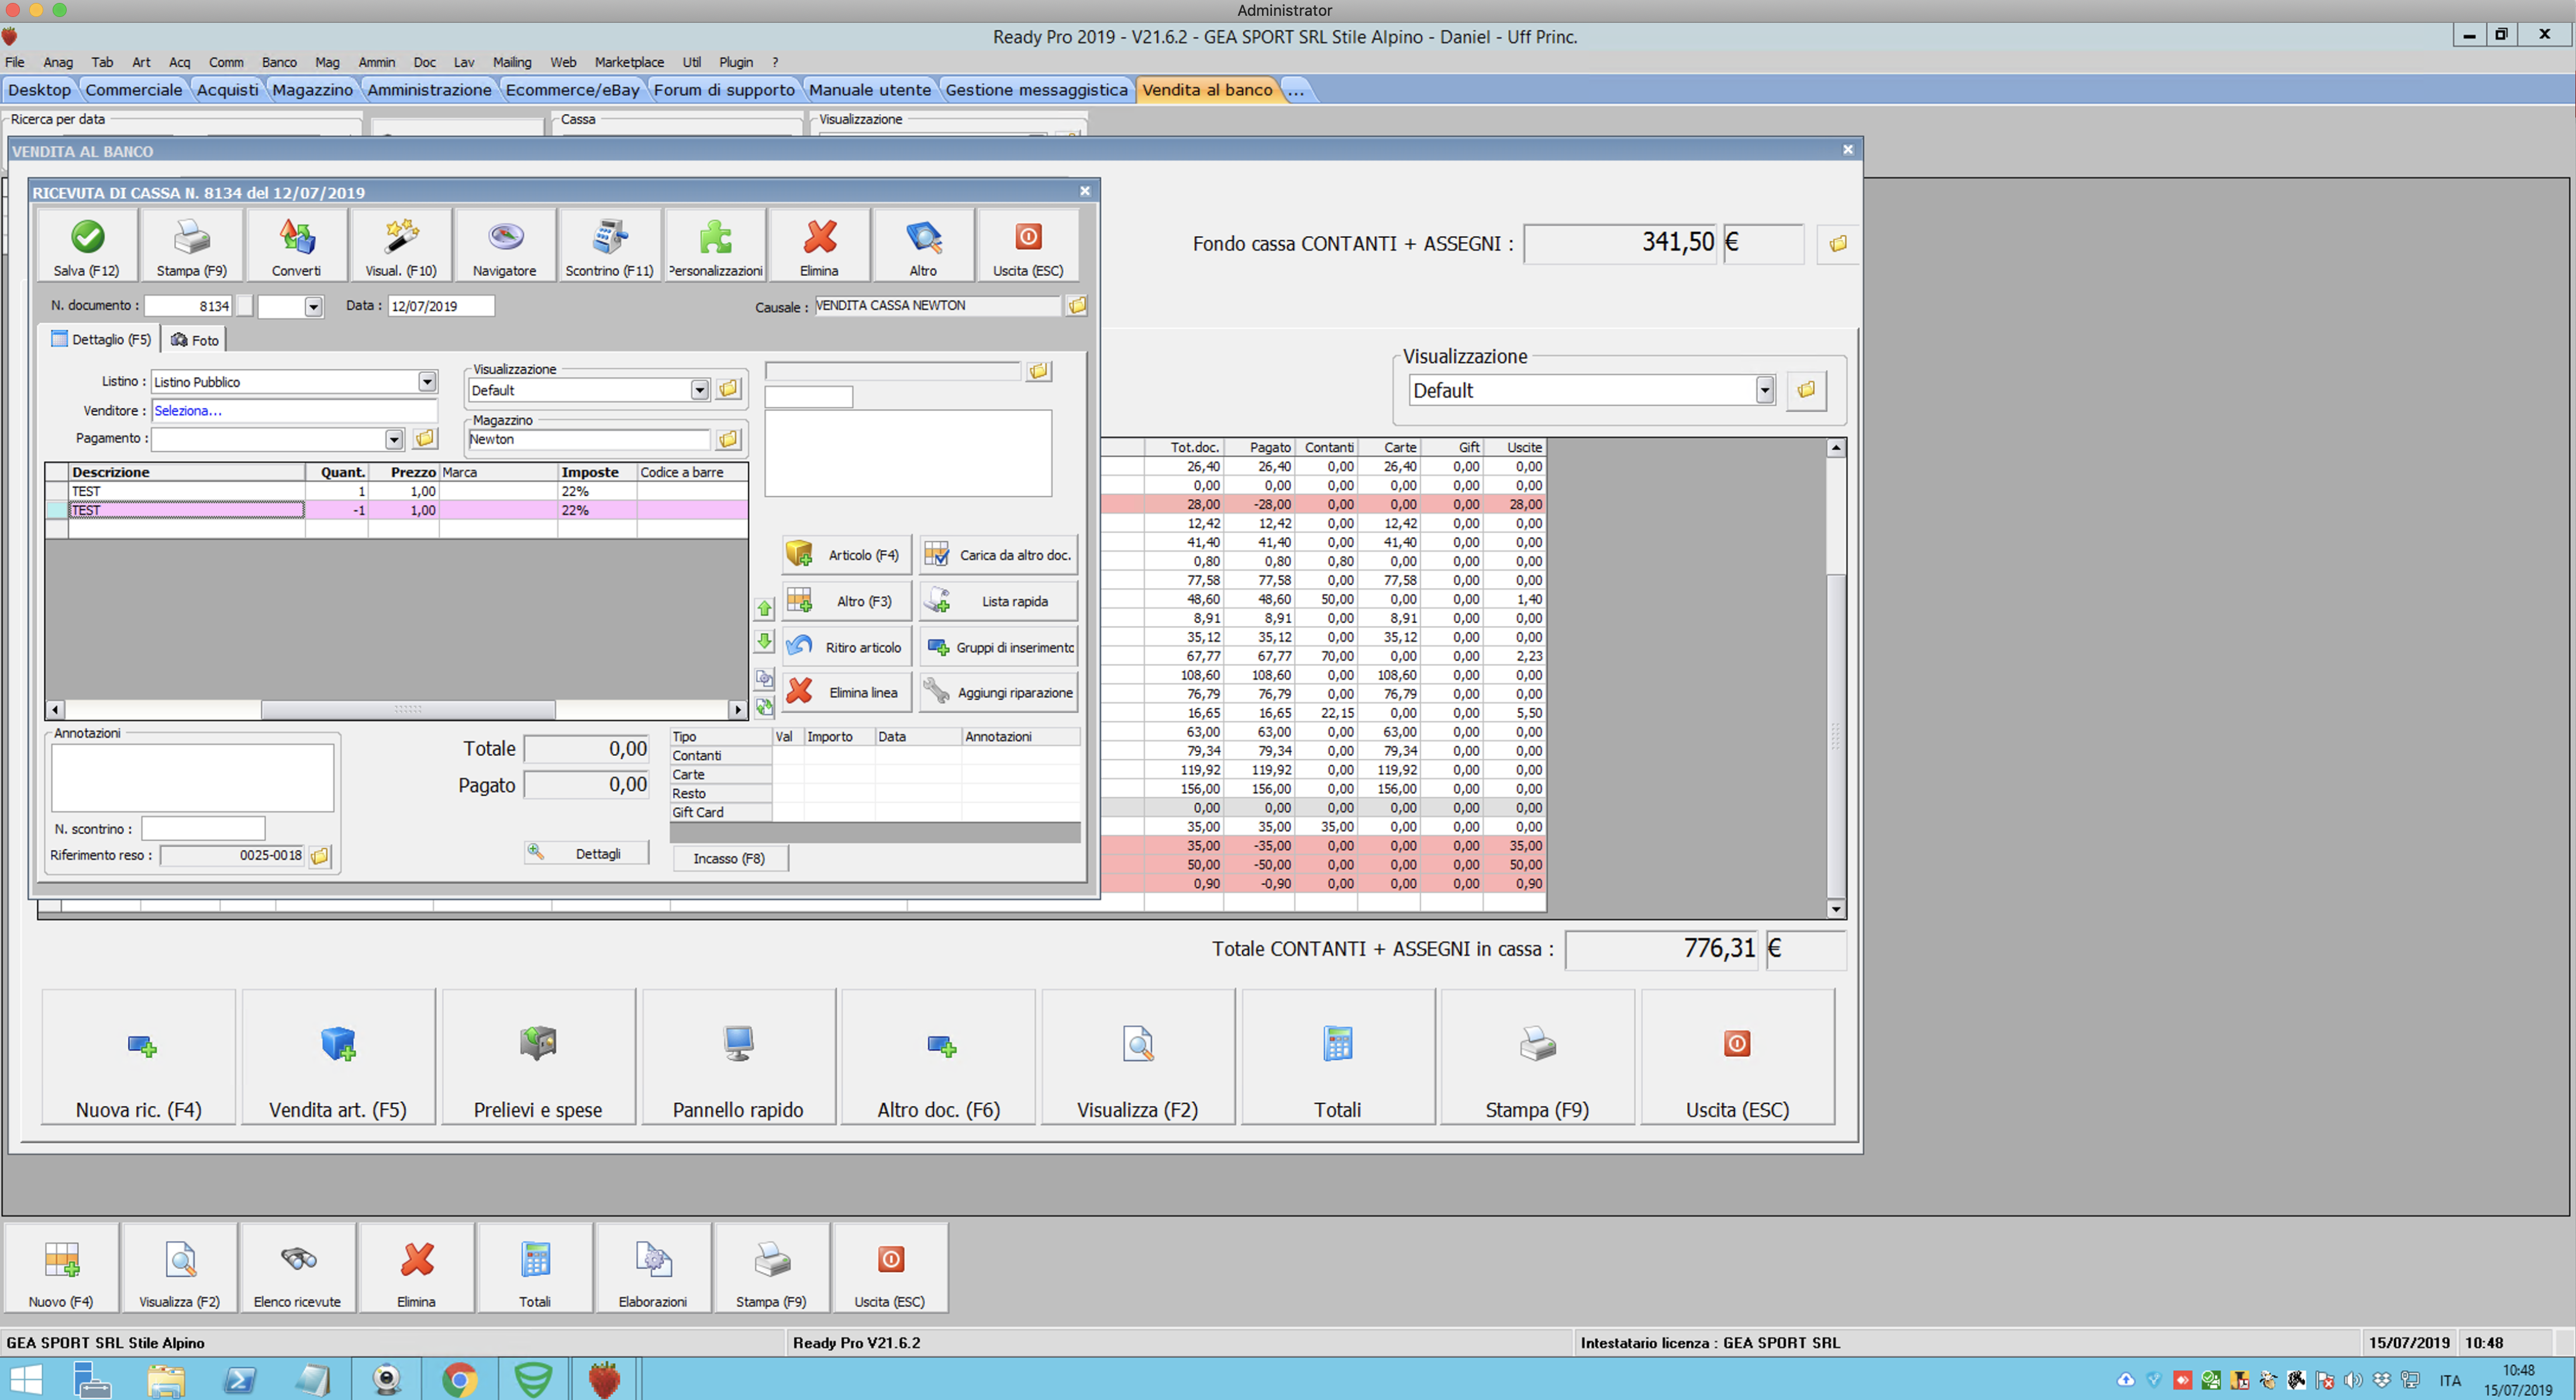Click the Salva (F12) green checkmark icon

pos(87,238)
